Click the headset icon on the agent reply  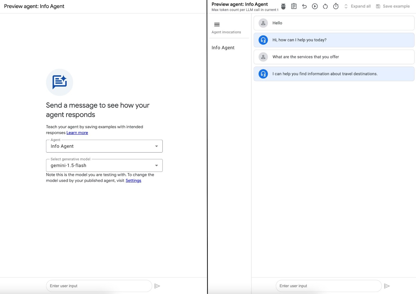pyautogui.click(x=263, y=40)
